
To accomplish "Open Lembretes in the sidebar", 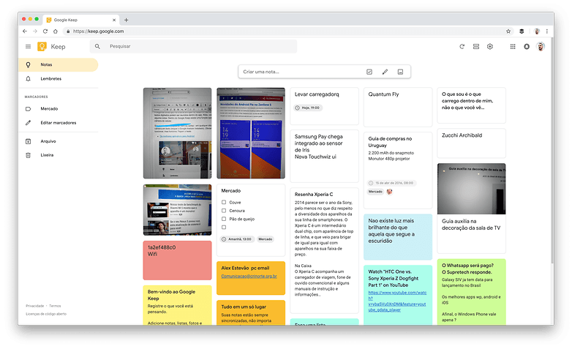I will 59,79.
